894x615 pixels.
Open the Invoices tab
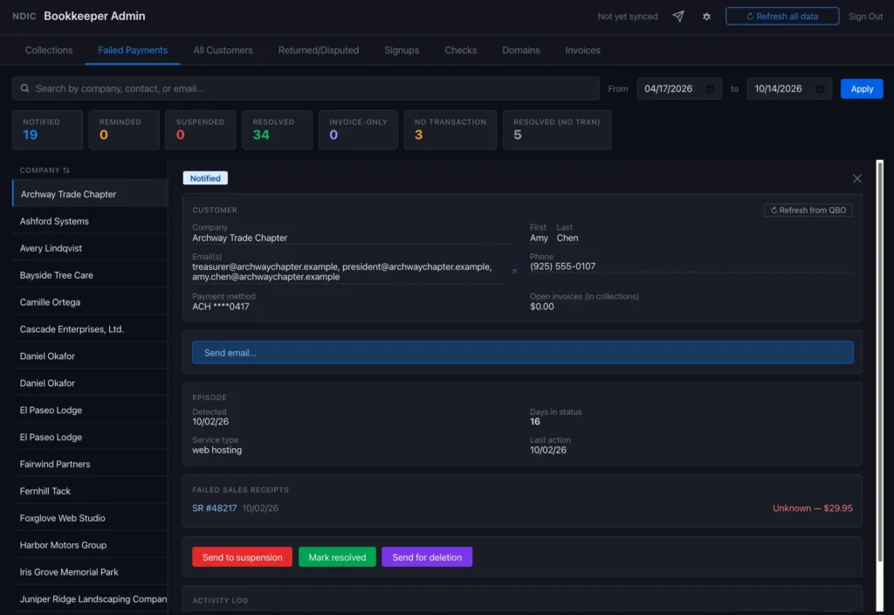pos(582,50)
